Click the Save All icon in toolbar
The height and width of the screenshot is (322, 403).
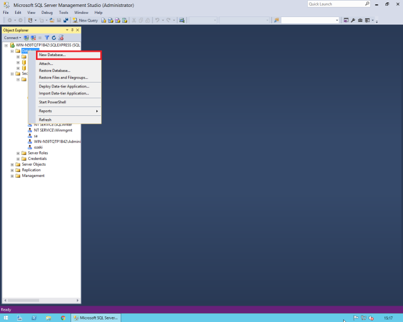click(65, 20)
